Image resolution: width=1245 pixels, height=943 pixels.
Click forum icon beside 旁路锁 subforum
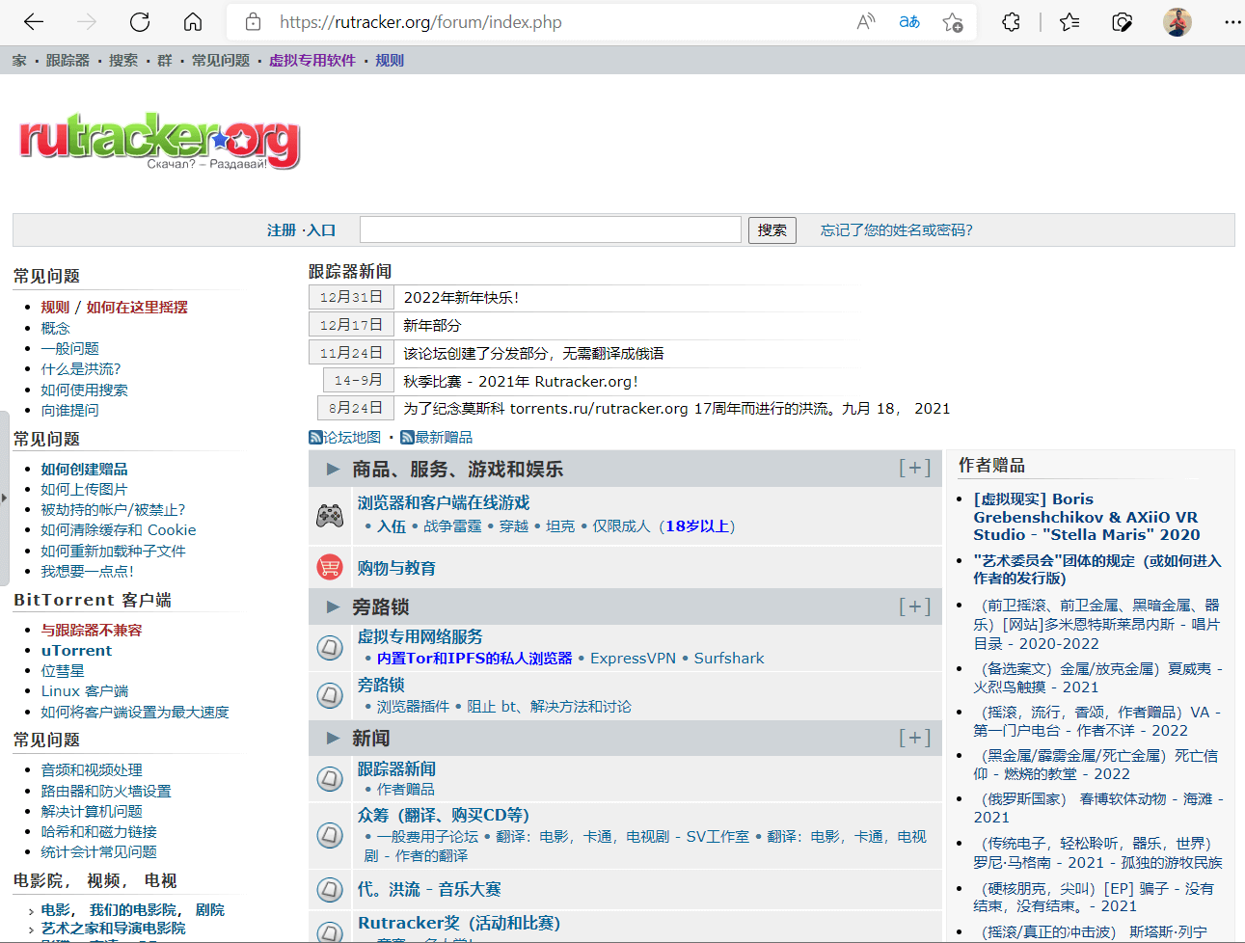[x=330, y=694]
